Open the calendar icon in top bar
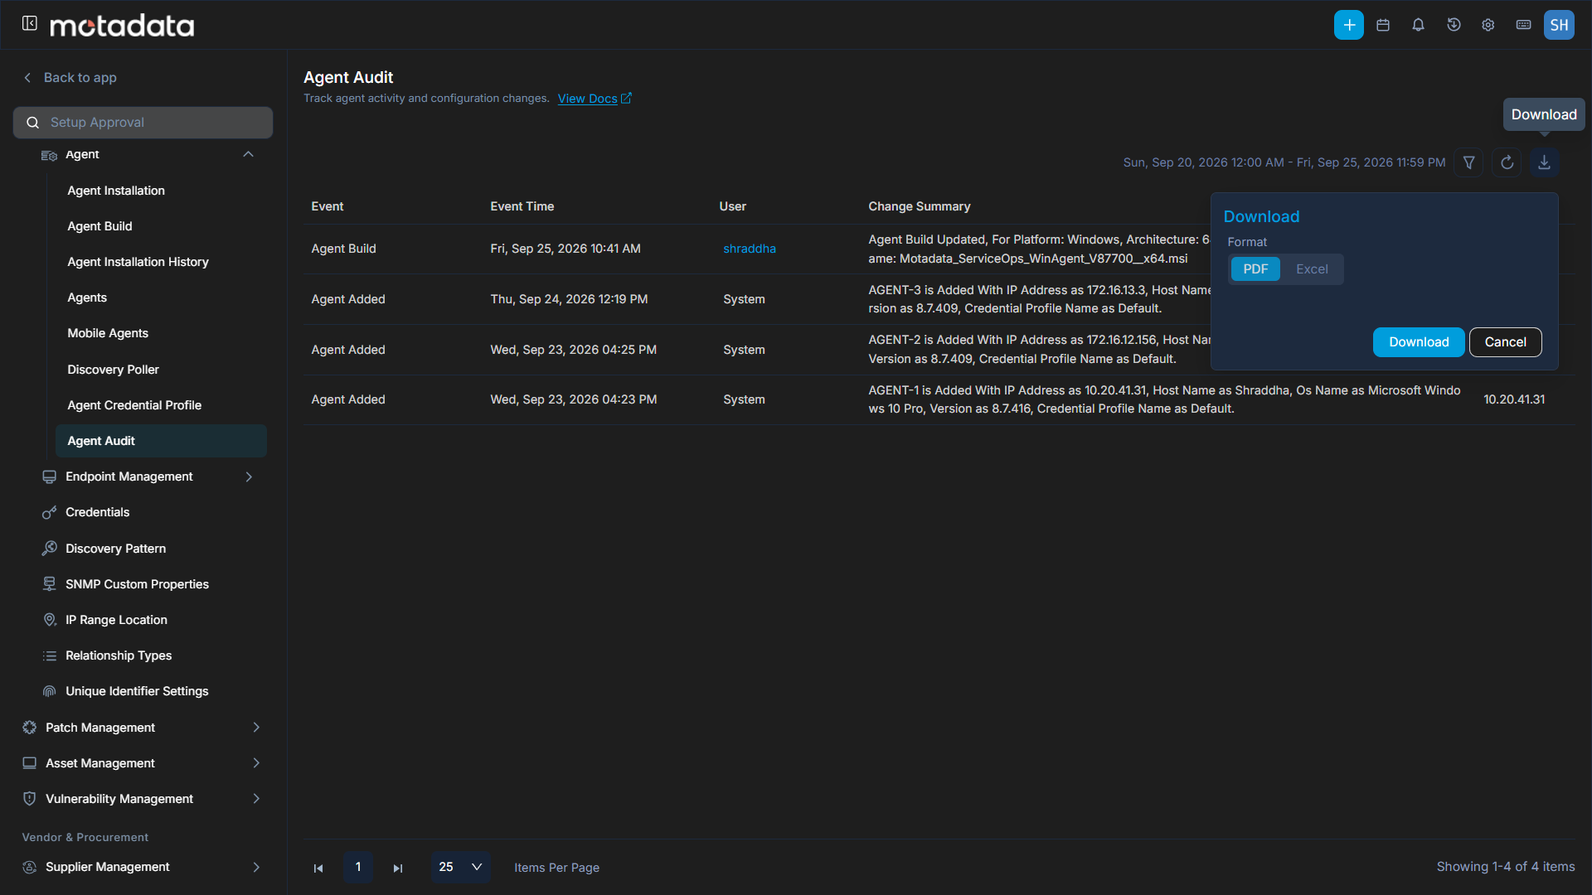Viewport: 1592px width, 895px height. [1383, 25]
